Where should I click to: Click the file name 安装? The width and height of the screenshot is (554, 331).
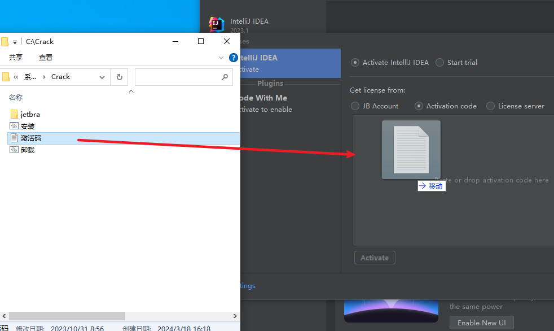(28, 127)
